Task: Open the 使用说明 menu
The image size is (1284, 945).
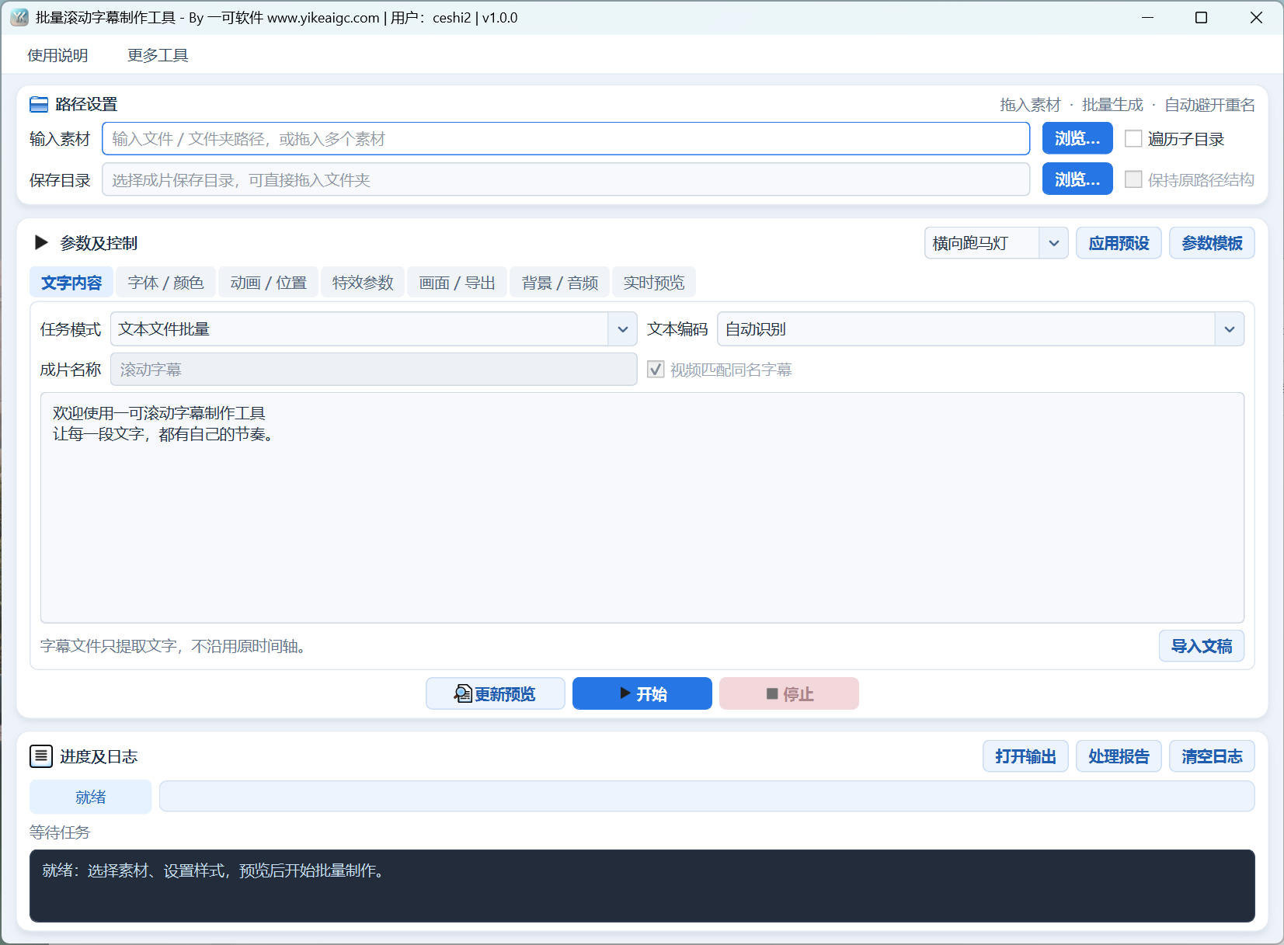Action: click(57, 55)
